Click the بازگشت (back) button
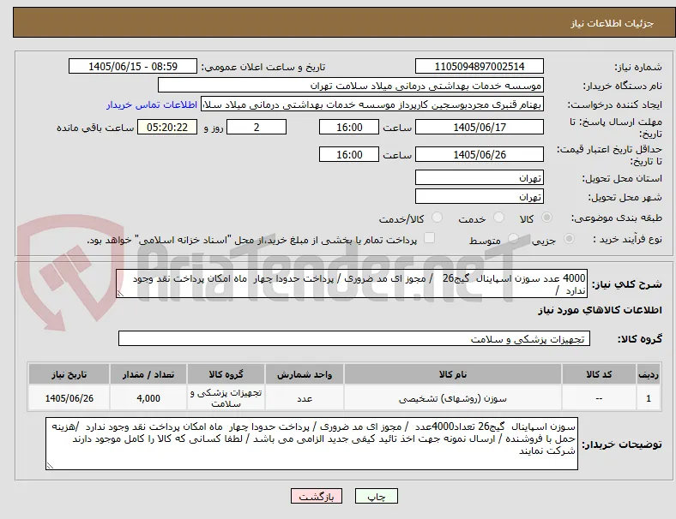The image size is (676, 519). pos(317,496)
